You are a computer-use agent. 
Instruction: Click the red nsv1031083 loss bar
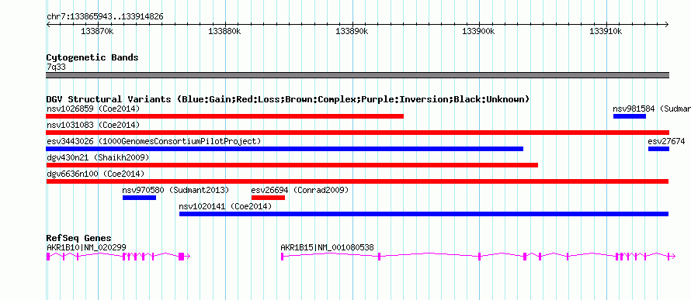click(357, 133)
